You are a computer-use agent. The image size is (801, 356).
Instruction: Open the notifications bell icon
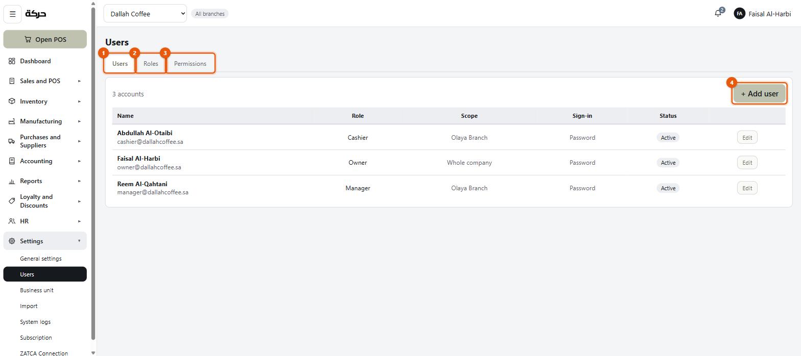(x=718, y=14)
